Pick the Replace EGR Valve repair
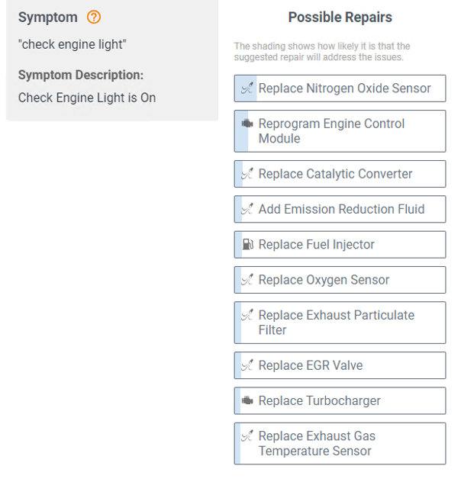This screenshot has width=461, height=482. (x=340, y=365)
